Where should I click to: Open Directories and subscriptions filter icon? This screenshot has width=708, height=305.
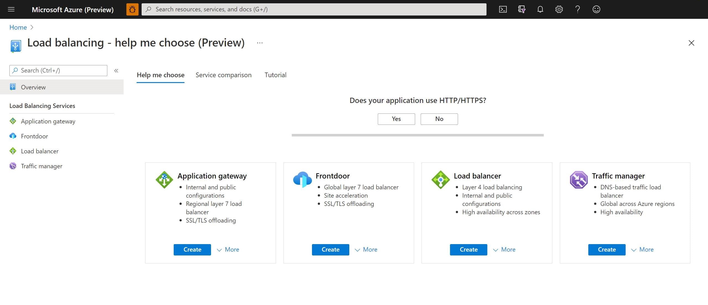(521, 9)
